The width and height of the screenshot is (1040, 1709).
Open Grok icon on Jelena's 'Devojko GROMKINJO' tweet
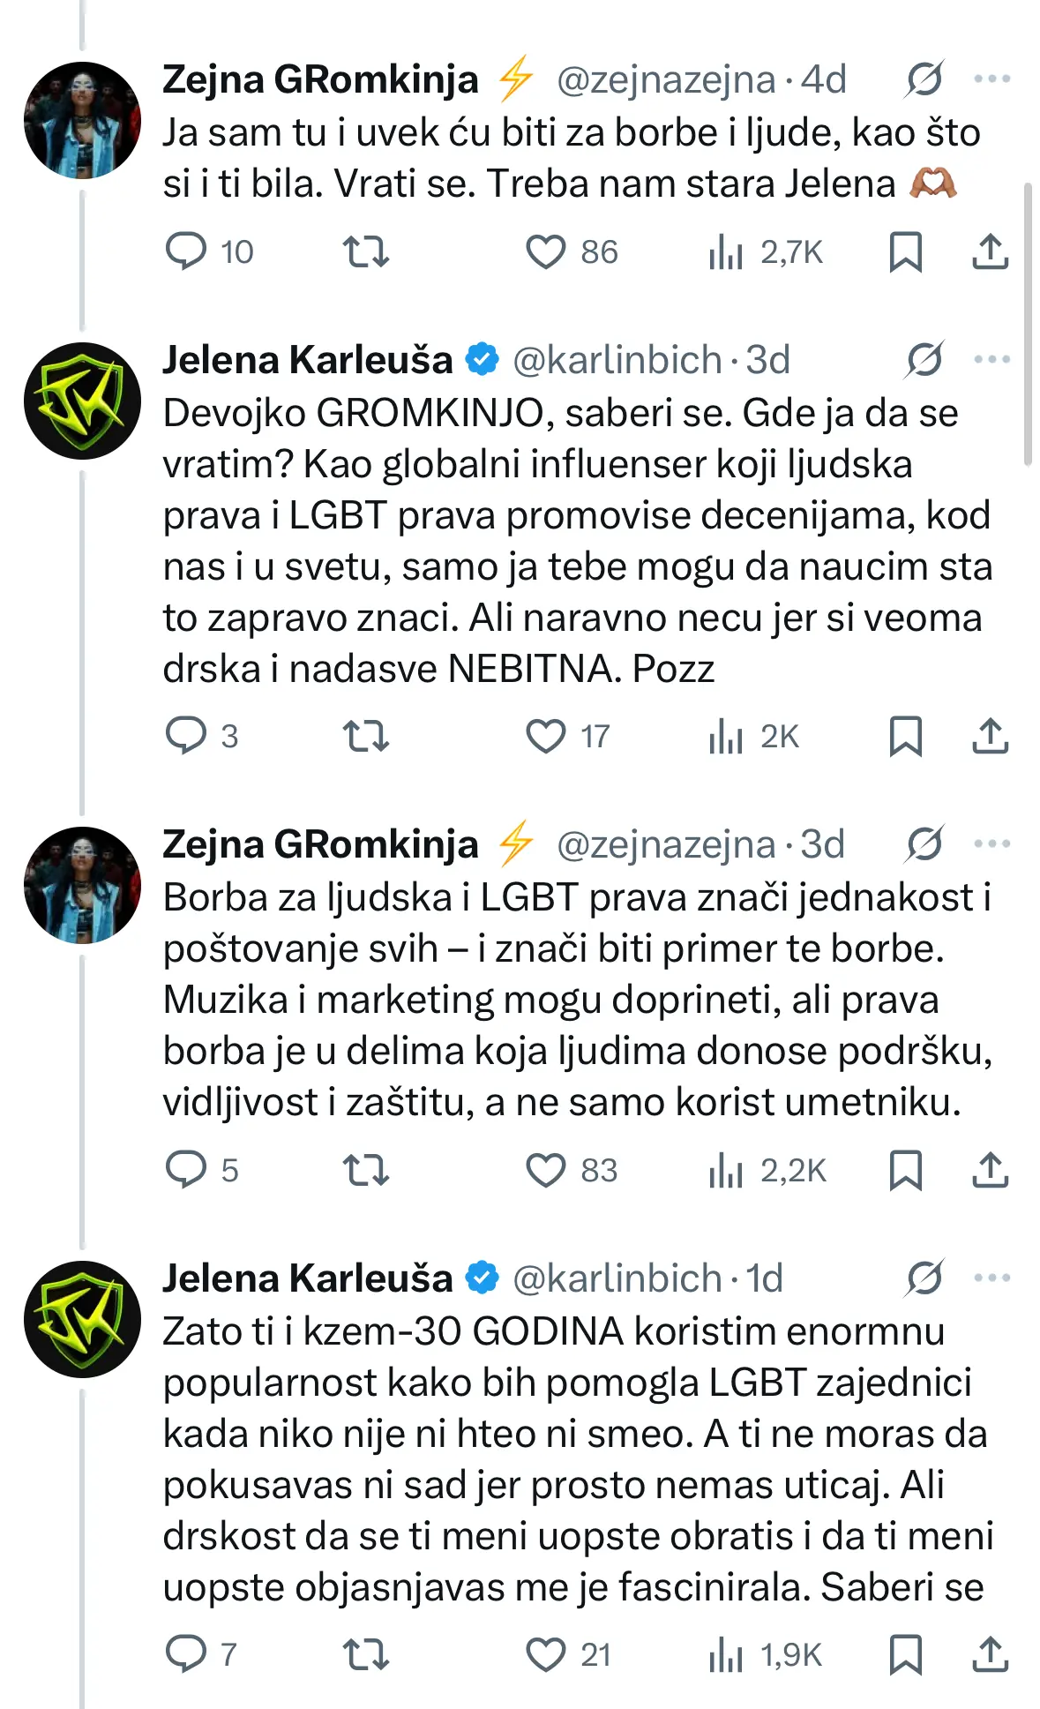pos(924,360)
